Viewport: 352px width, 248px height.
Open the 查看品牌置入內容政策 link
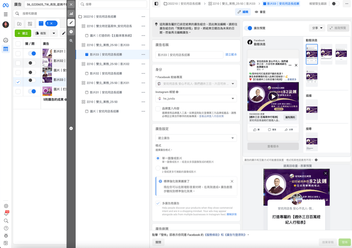pyautogui.click(x=211, y=116)
